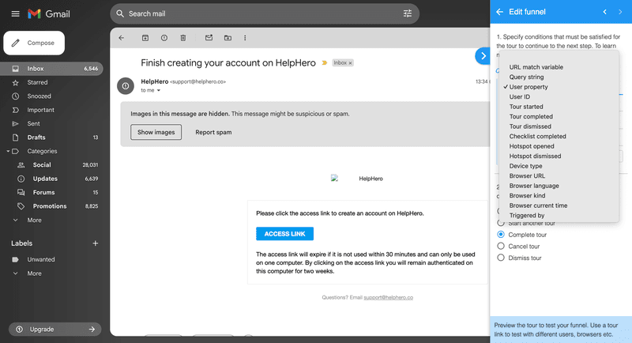The height and width of the screenshot is (343, 632).
Task: Click the report spam toolbar icon
Action: [x=164, y=37]
